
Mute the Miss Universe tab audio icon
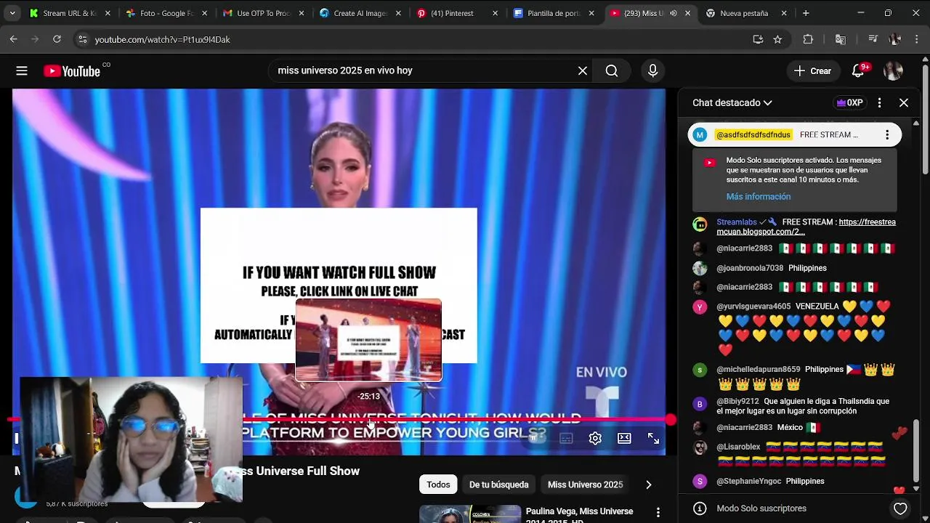(673, 13)
